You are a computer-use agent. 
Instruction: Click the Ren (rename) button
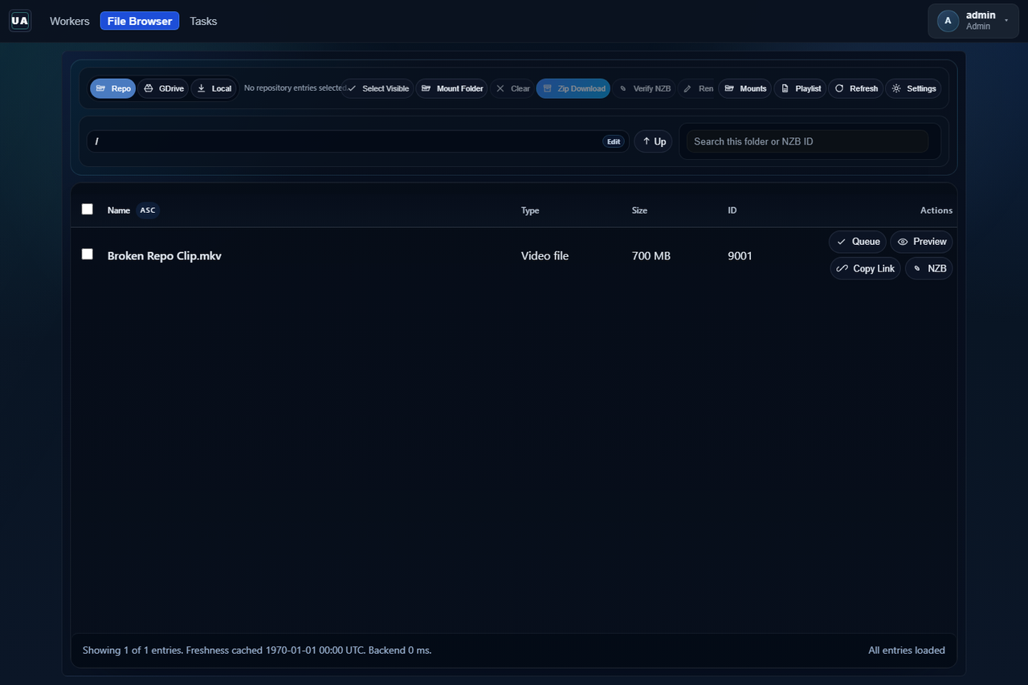[x=698, y=88]
